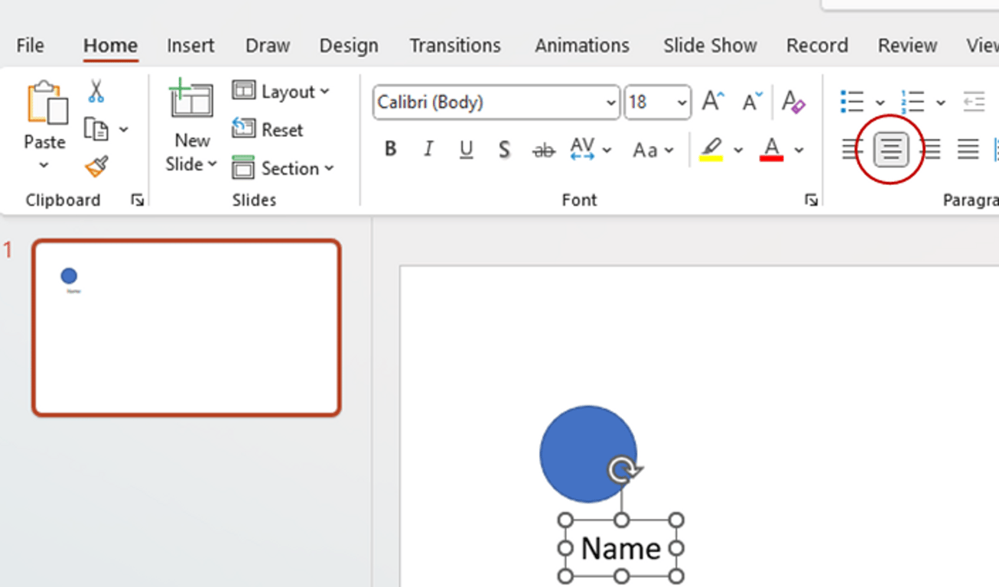Expand the font color arrow

799,150
